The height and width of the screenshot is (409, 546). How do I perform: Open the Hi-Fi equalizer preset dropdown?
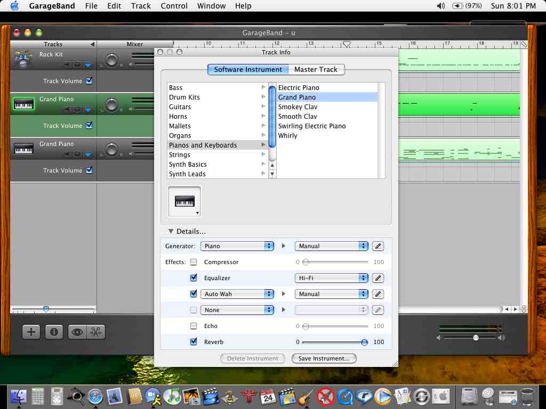point(331,278)
